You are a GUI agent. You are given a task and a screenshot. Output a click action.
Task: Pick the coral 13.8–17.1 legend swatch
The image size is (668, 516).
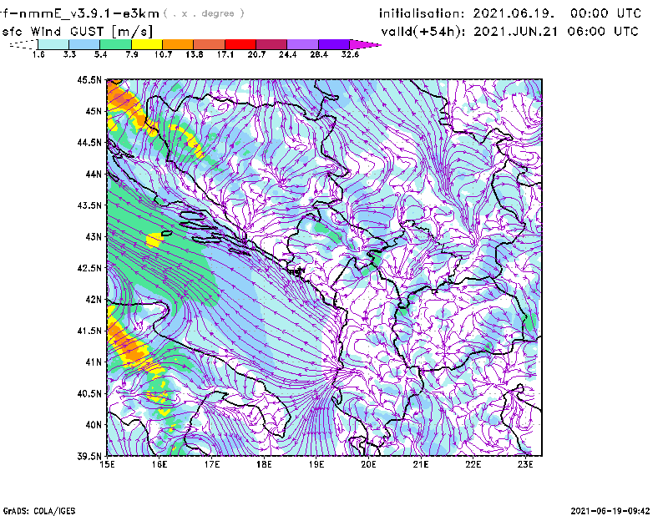point(210,44)
